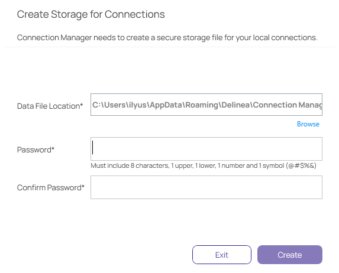Screen dimensions: 339x273
Task: Select the 'Create Storage for Connections' heading
Action: [91, 14]
